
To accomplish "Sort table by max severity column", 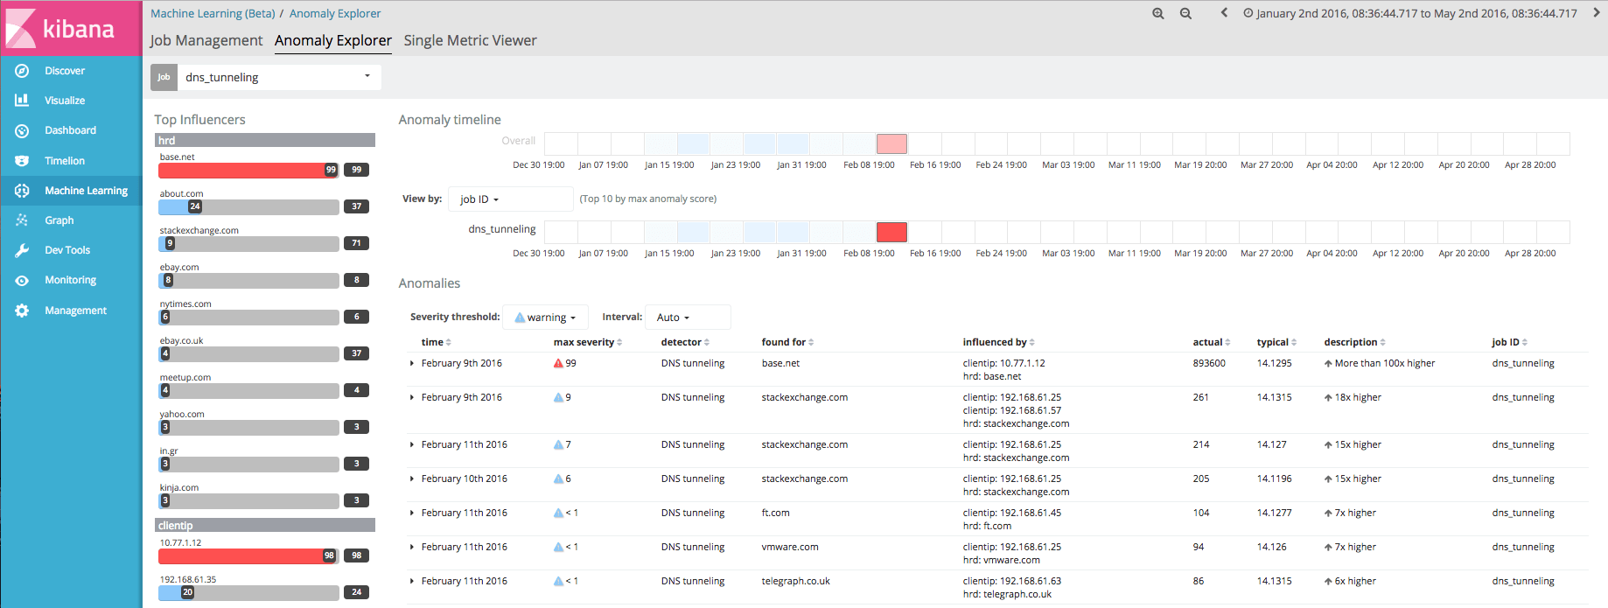I will (x=587, y=342).
